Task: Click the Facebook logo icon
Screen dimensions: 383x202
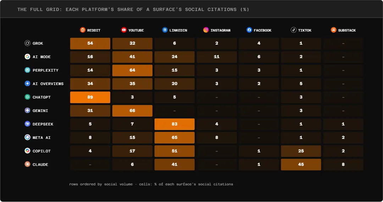Action: (x=249, y=30)
